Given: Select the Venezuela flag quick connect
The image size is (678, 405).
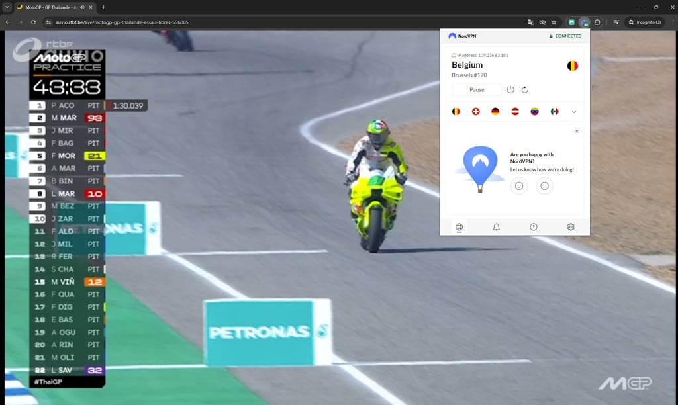Looking at the screenshot, I should 535,112.
